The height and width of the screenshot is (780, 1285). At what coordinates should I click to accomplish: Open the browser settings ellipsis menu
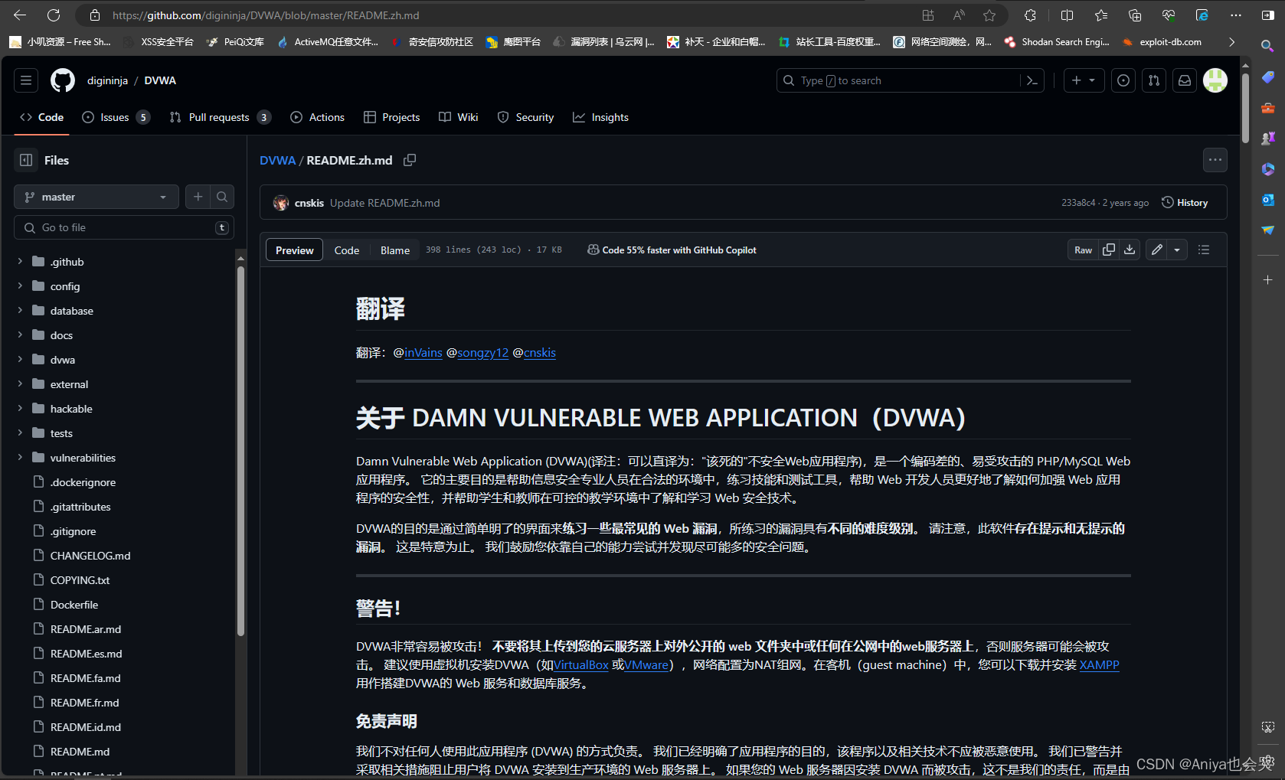(1236, 15)
